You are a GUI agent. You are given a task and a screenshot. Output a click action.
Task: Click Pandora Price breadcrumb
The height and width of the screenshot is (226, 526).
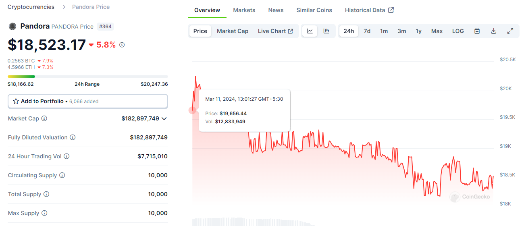point(91,7)
